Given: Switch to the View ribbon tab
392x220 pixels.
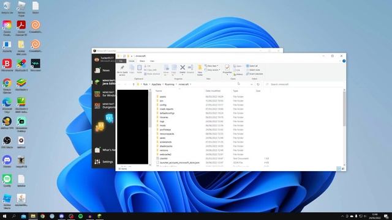Looking at the screenshot, I should (152, 61).
